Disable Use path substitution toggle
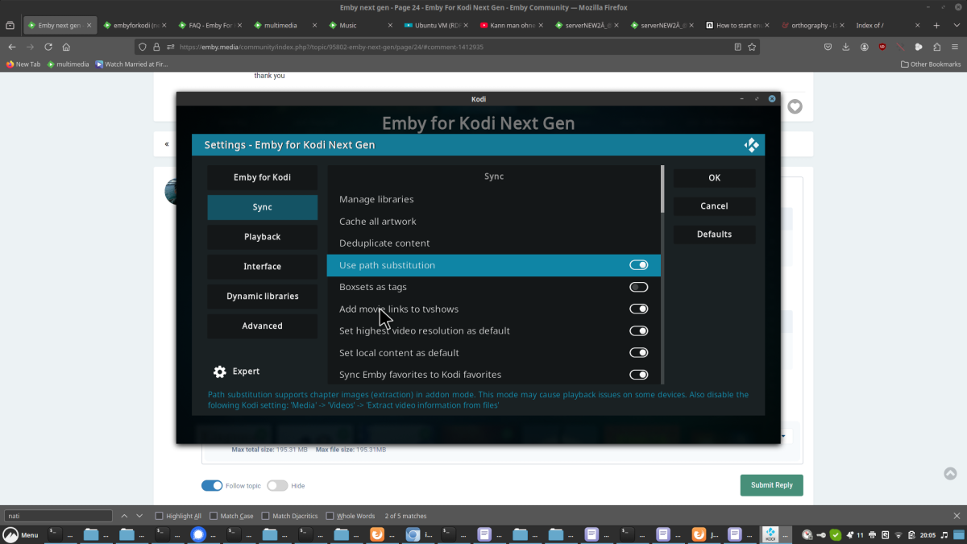 (x=638, y=265)
